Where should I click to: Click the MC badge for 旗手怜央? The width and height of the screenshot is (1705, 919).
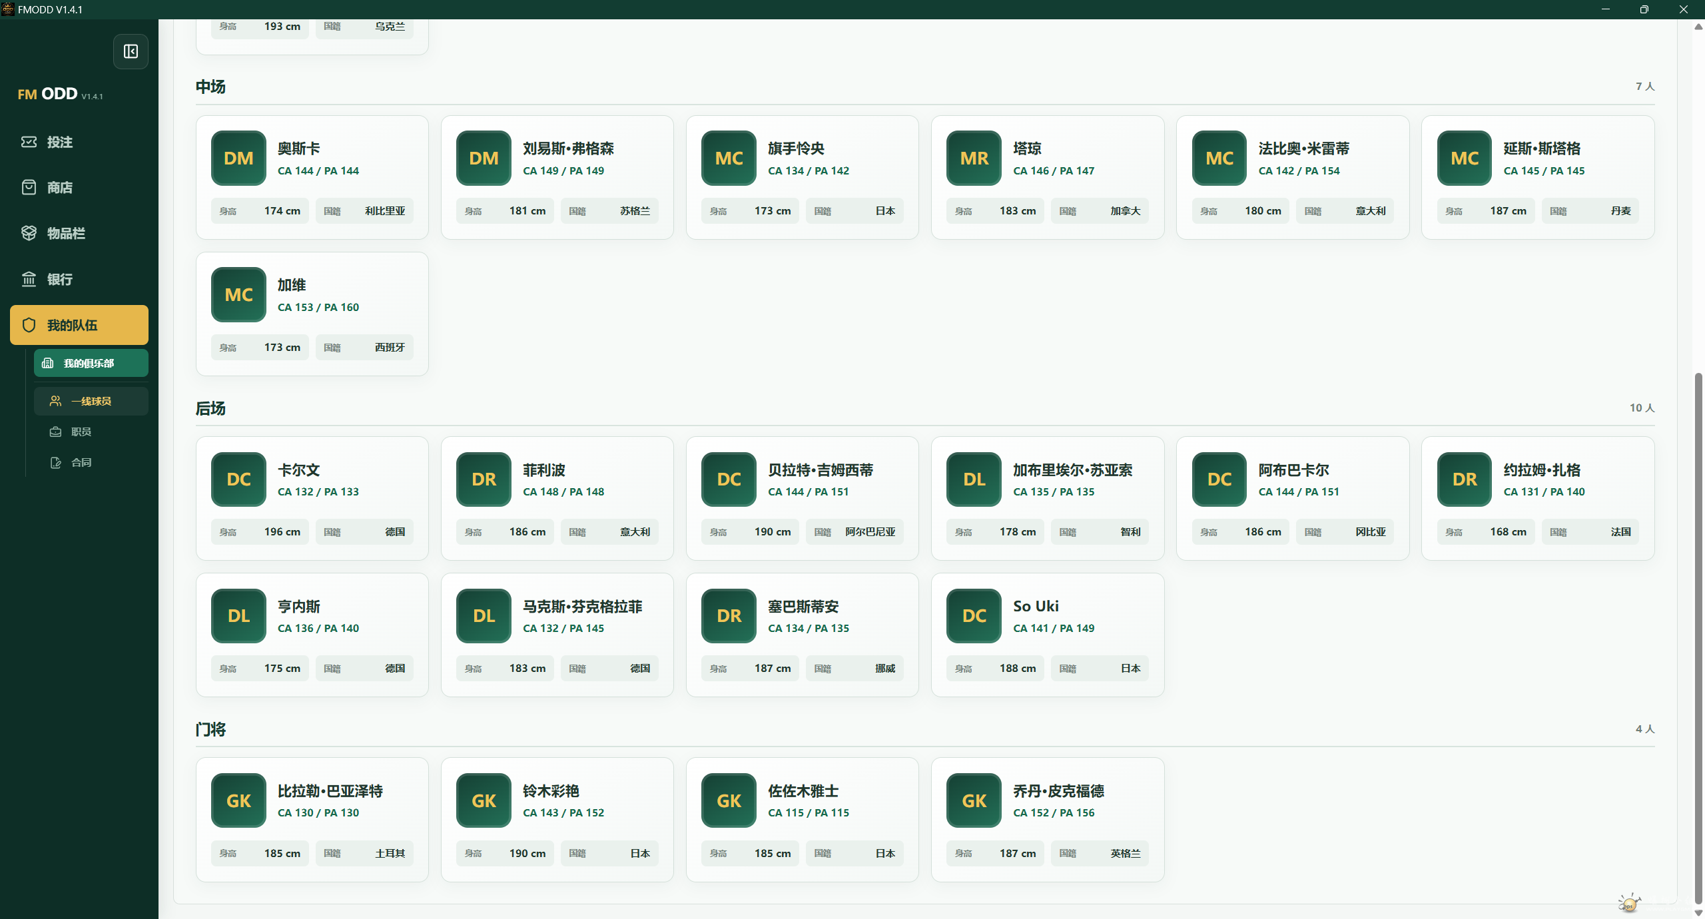point(729,158)
